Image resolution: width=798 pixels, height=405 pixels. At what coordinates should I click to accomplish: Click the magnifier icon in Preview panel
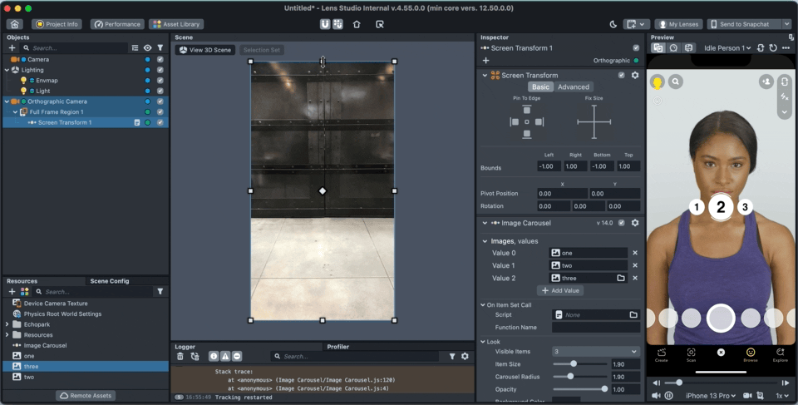(677, 81)
